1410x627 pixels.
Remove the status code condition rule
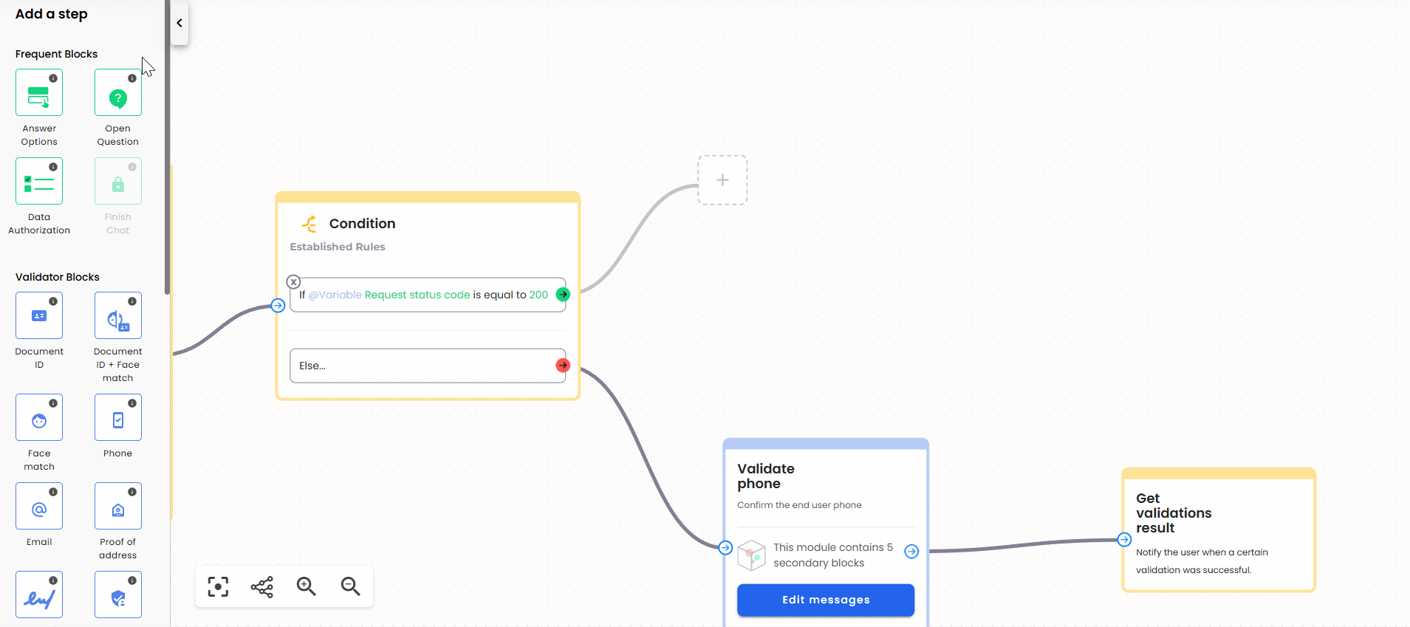293,282
